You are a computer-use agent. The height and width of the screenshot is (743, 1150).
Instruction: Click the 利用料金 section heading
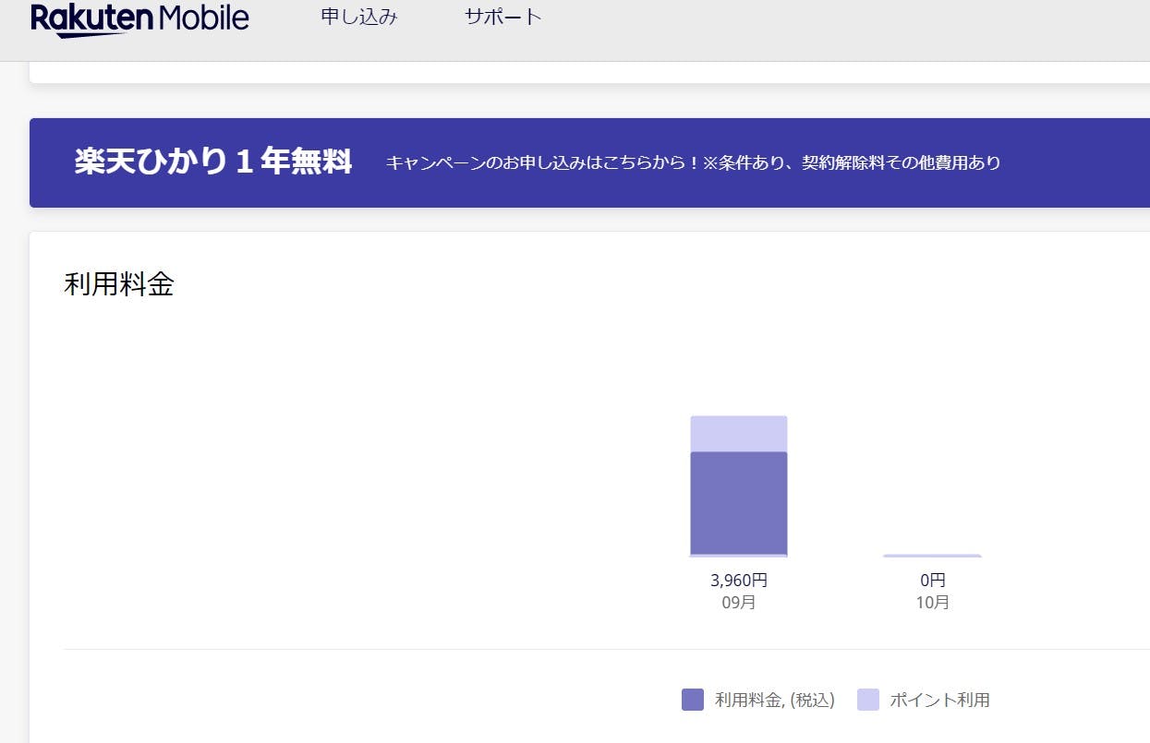coord(119,284)
